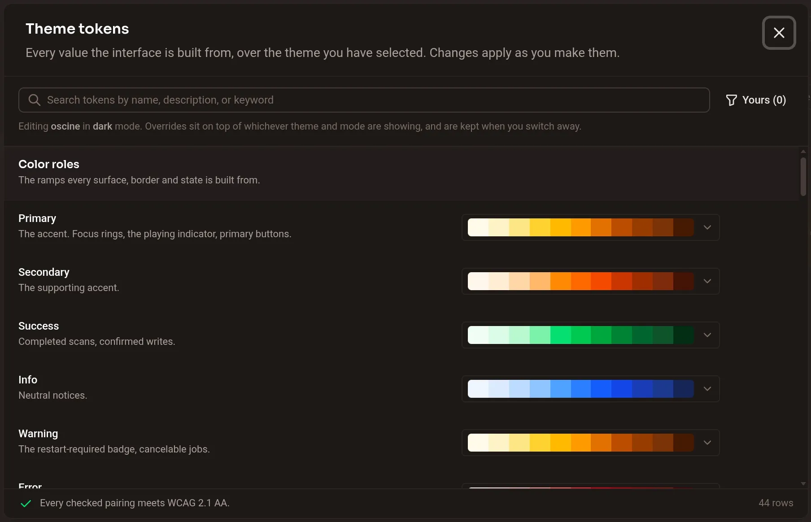
Task: Select the 'Color roles' section heading
Action: [49, 164]
